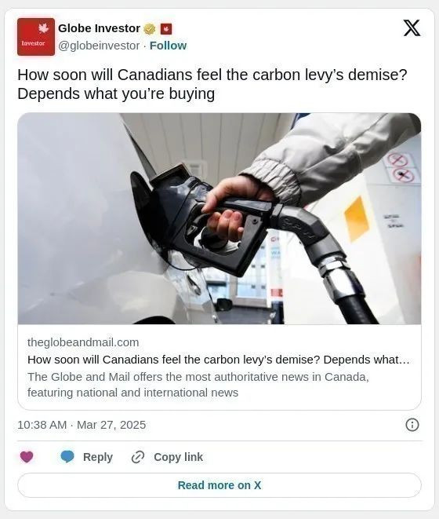
Task: Open Globe Investor profile avatar
Action: [36, 37]
